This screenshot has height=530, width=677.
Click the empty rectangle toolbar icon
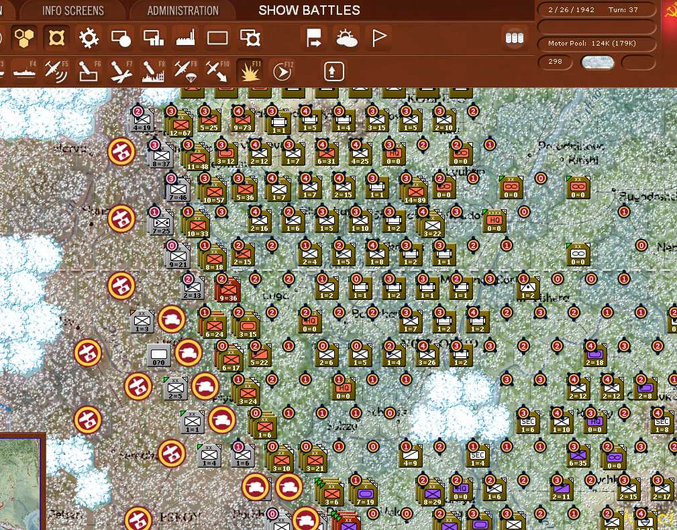pyautogui.click(x=217, y=38)
